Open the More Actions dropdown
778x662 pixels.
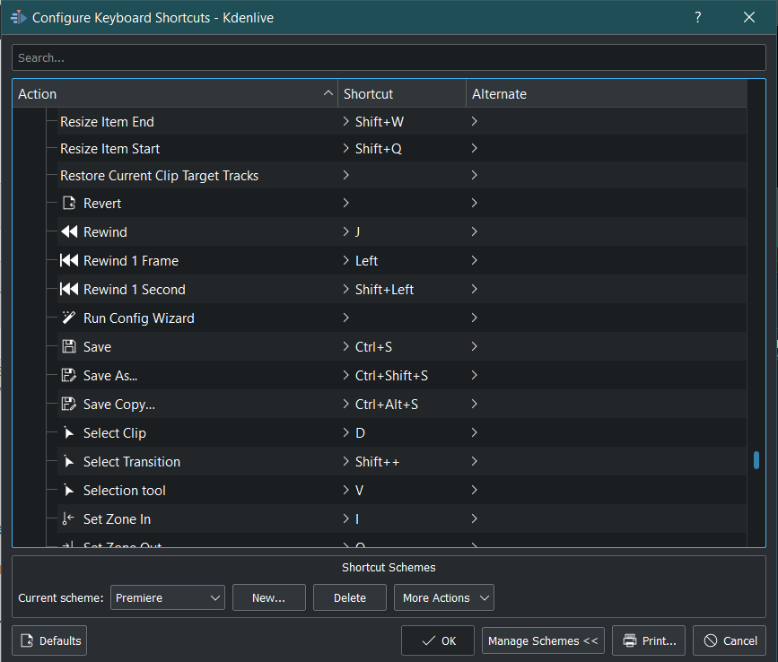444,597
